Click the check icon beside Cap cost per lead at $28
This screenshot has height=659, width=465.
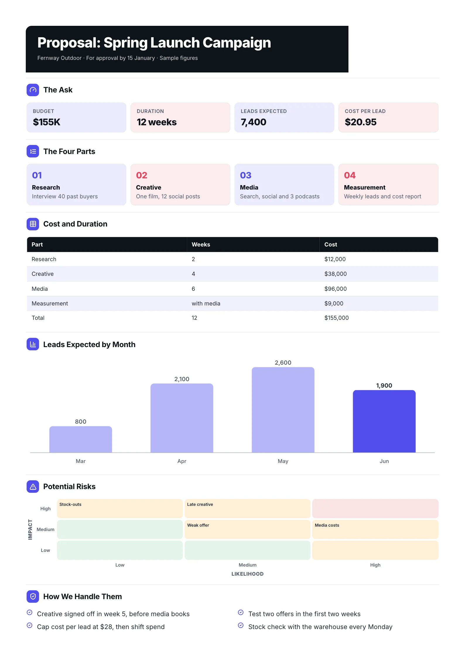(30, 625)
